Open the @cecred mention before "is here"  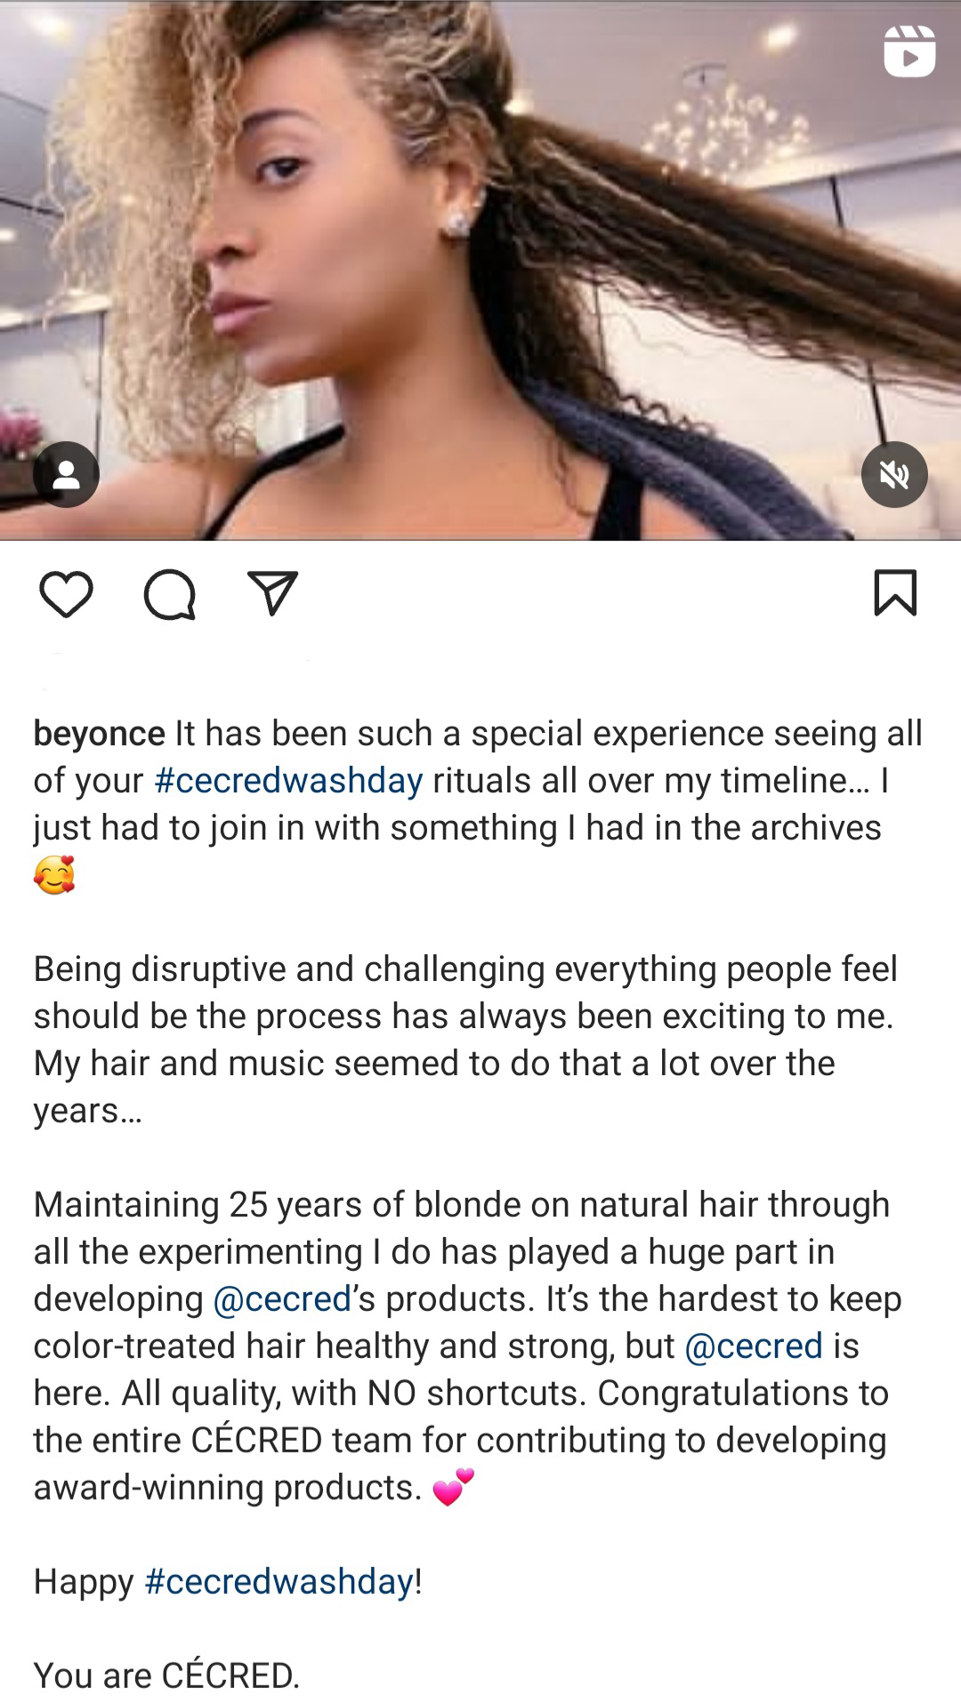coord(754,1346)
